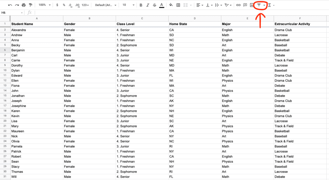Insert a link
The height and width of the screenshot is (180, 329).
[238, 5]
